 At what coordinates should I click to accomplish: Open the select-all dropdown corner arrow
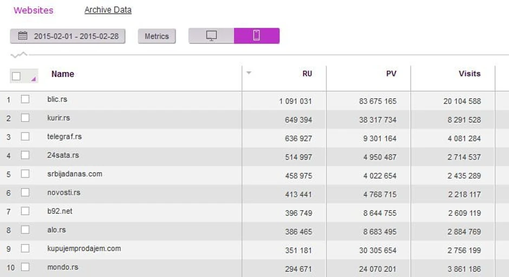[34, 80]
